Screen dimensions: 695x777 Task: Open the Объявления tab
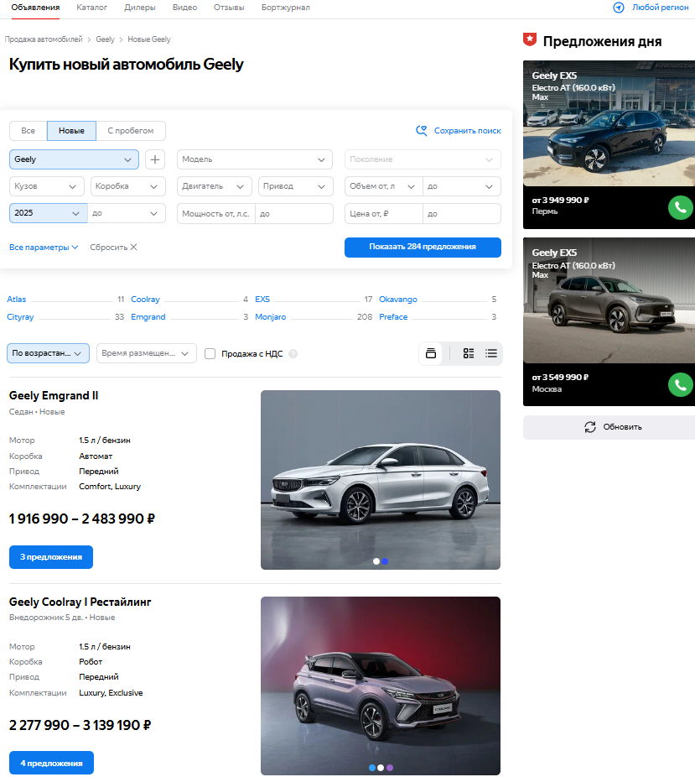pos(35,8)
